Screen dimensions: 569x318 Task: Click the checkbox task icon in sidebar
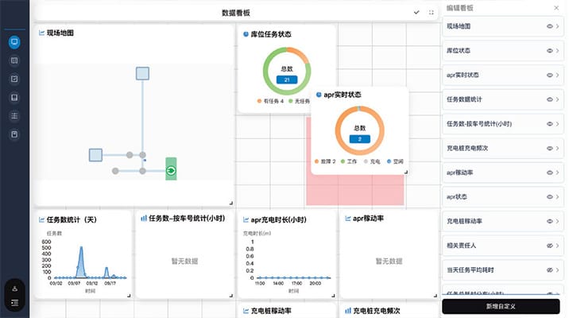tap(14, 79)
